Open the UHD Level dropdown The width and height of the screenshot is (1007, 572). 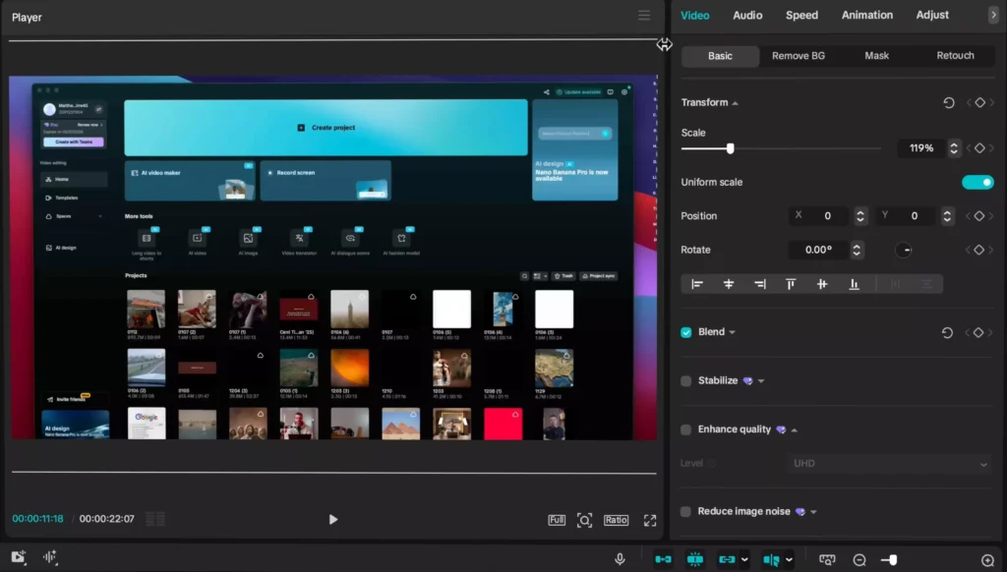coord(891,463)
